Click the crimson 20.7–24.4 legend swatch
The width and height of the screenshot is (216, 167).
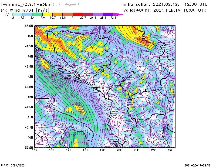tap(88, 14)
